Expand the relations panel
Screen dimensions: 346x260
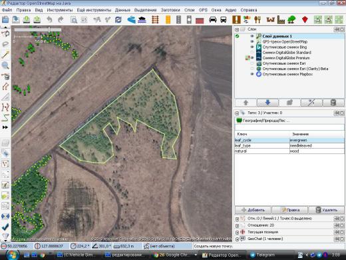click(x=237, y=225)
